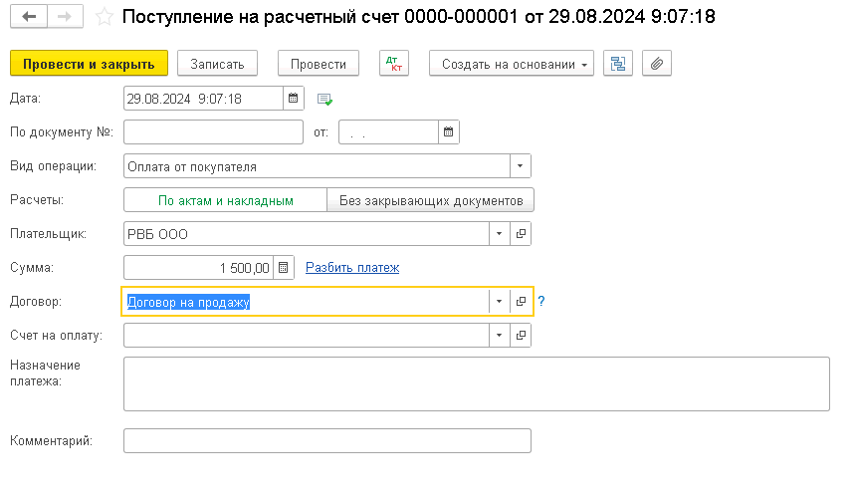Click the Сумма field with 1 500,00
858x502 pixels.
[x=199, y=268]
